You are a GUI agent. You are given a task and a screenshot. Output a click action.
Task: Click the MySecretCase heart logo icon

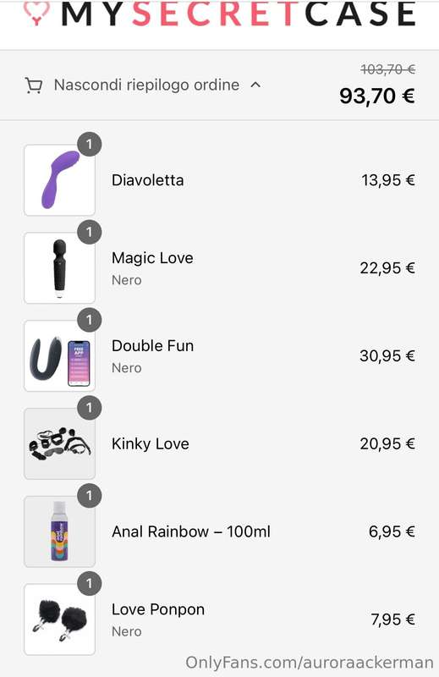click(x=36, y=13)
